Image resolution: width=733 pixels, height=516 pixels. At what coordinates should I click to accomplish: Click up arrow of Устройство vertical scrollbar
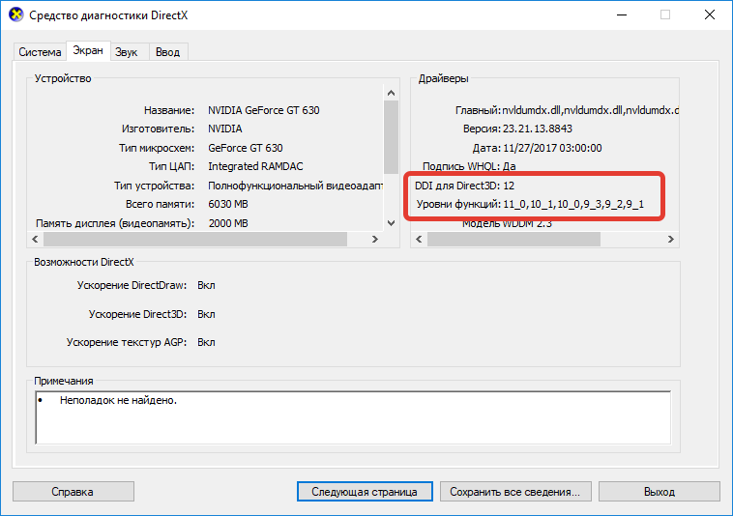point(392,93)
